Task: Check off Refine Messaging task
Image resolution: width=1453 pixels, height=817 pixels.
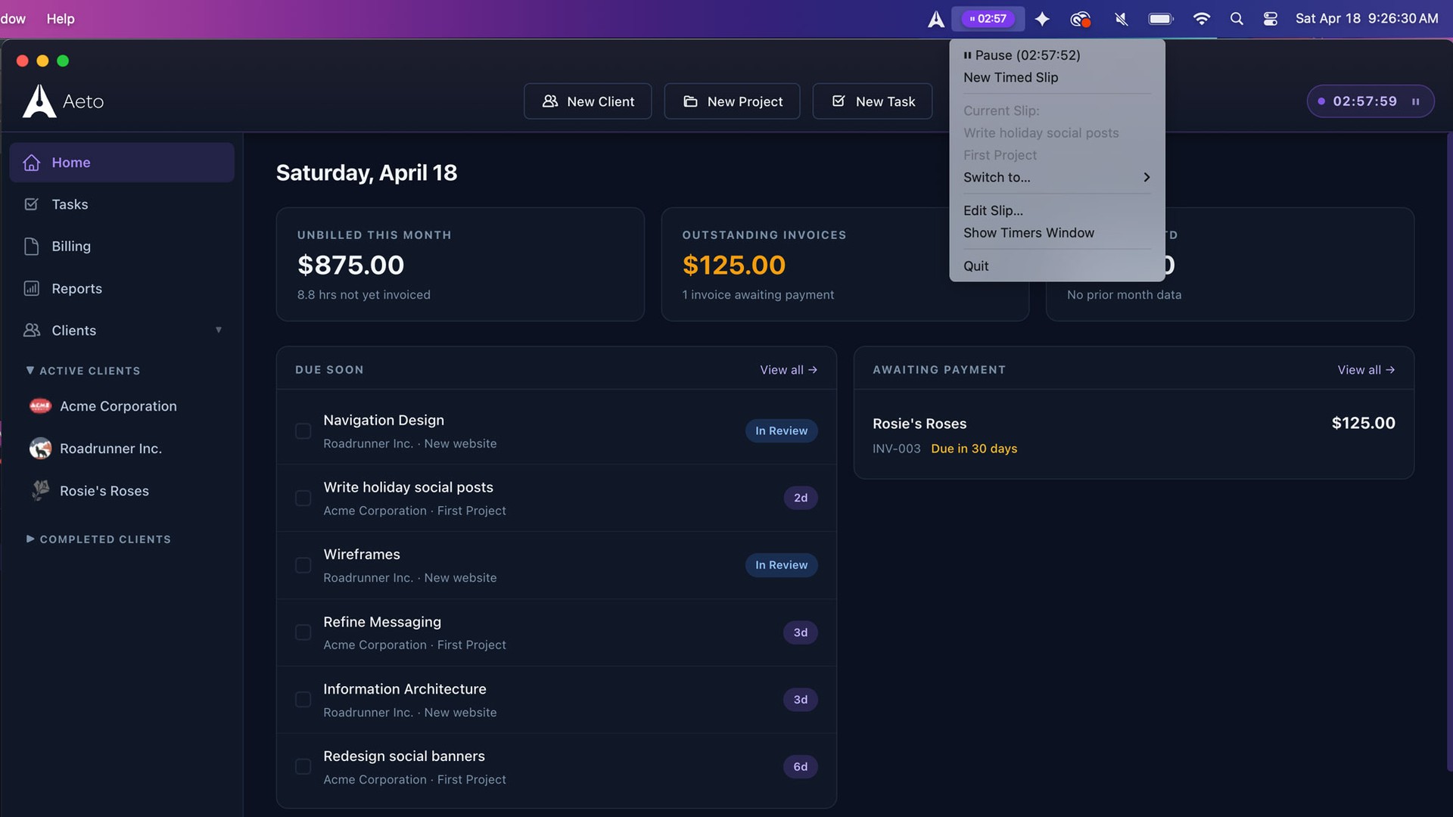Action: [x=303, y=632]
